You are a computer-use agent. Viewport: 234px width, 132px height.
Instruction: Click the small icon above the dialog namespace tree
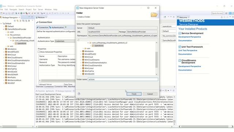coord(78,40)
